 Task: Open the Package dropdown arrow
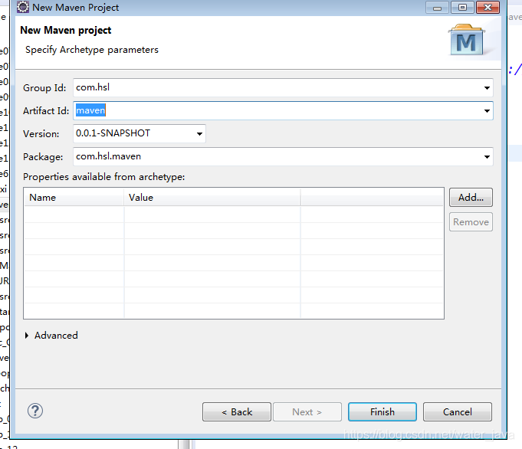487,157
